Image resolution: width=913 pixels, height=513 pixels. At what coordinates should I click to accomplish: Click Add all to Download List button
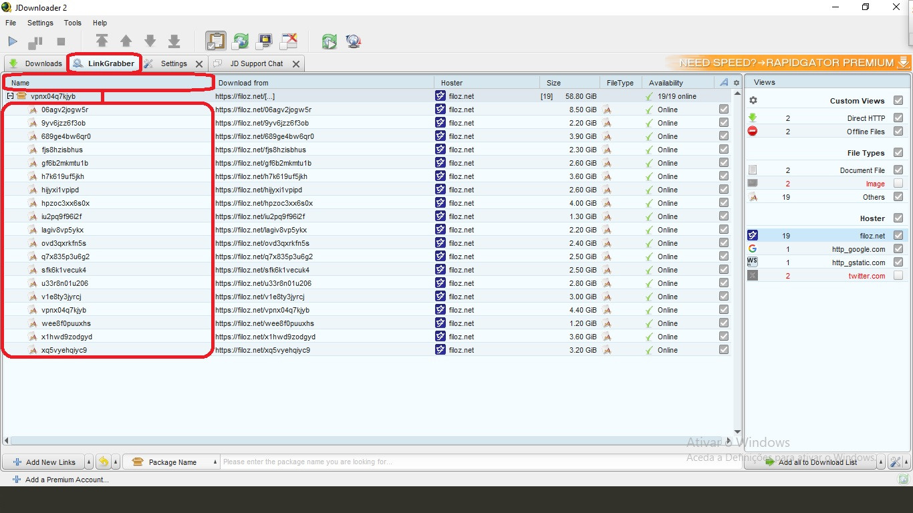(811, 462)
